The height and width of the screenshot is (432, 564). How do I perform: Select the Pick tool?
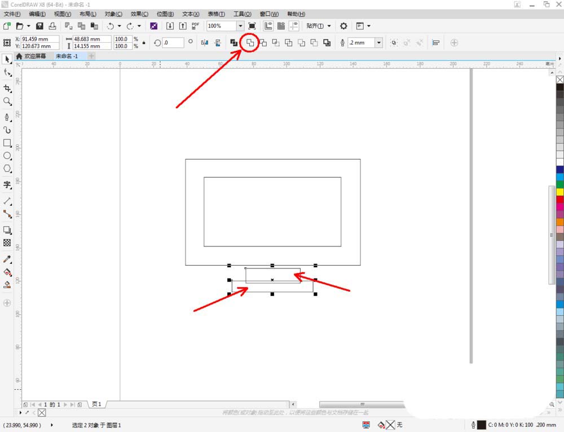(7, 59)
